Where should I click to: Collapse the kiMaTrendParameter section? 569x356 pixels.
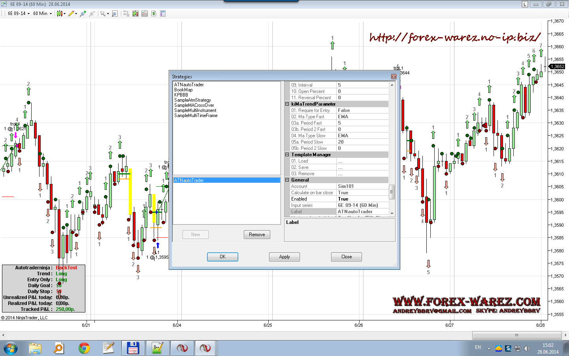coord(287,104)
